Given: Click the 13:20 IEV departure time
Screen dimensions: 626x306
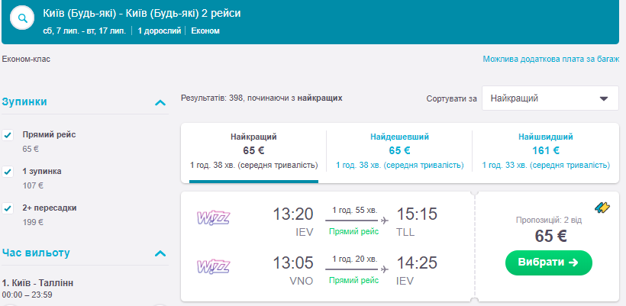Looking at the screenshot, I should [x=293, y=214].
